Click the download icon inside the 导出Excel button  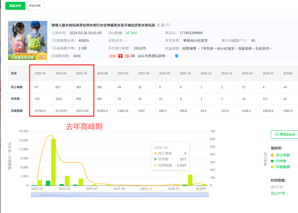coord(277,134)
